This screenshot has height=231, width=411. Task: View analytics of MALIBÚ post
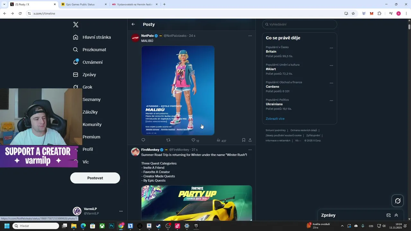click(x=222, y=140)
